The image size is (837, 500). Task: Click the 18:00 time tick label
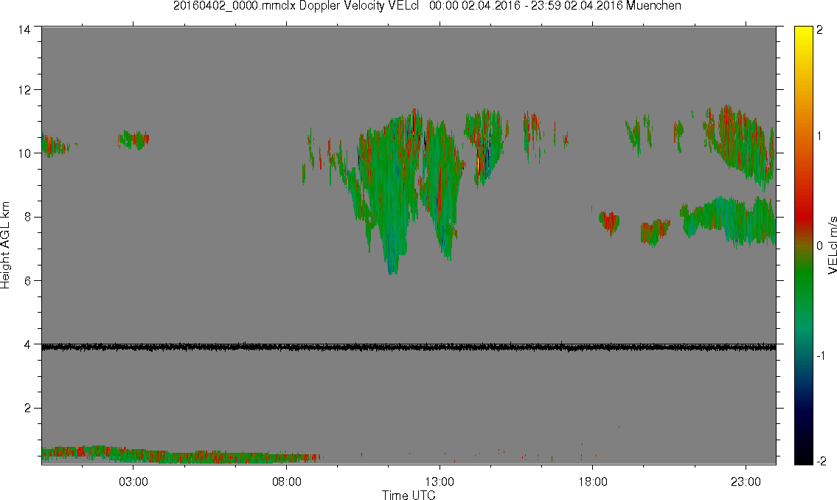coord(592,482)
